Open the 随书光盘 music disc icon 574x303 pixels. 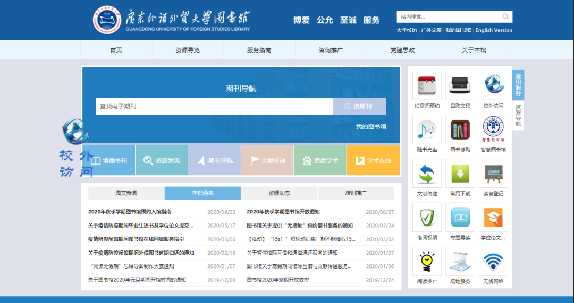click(427, 129)
